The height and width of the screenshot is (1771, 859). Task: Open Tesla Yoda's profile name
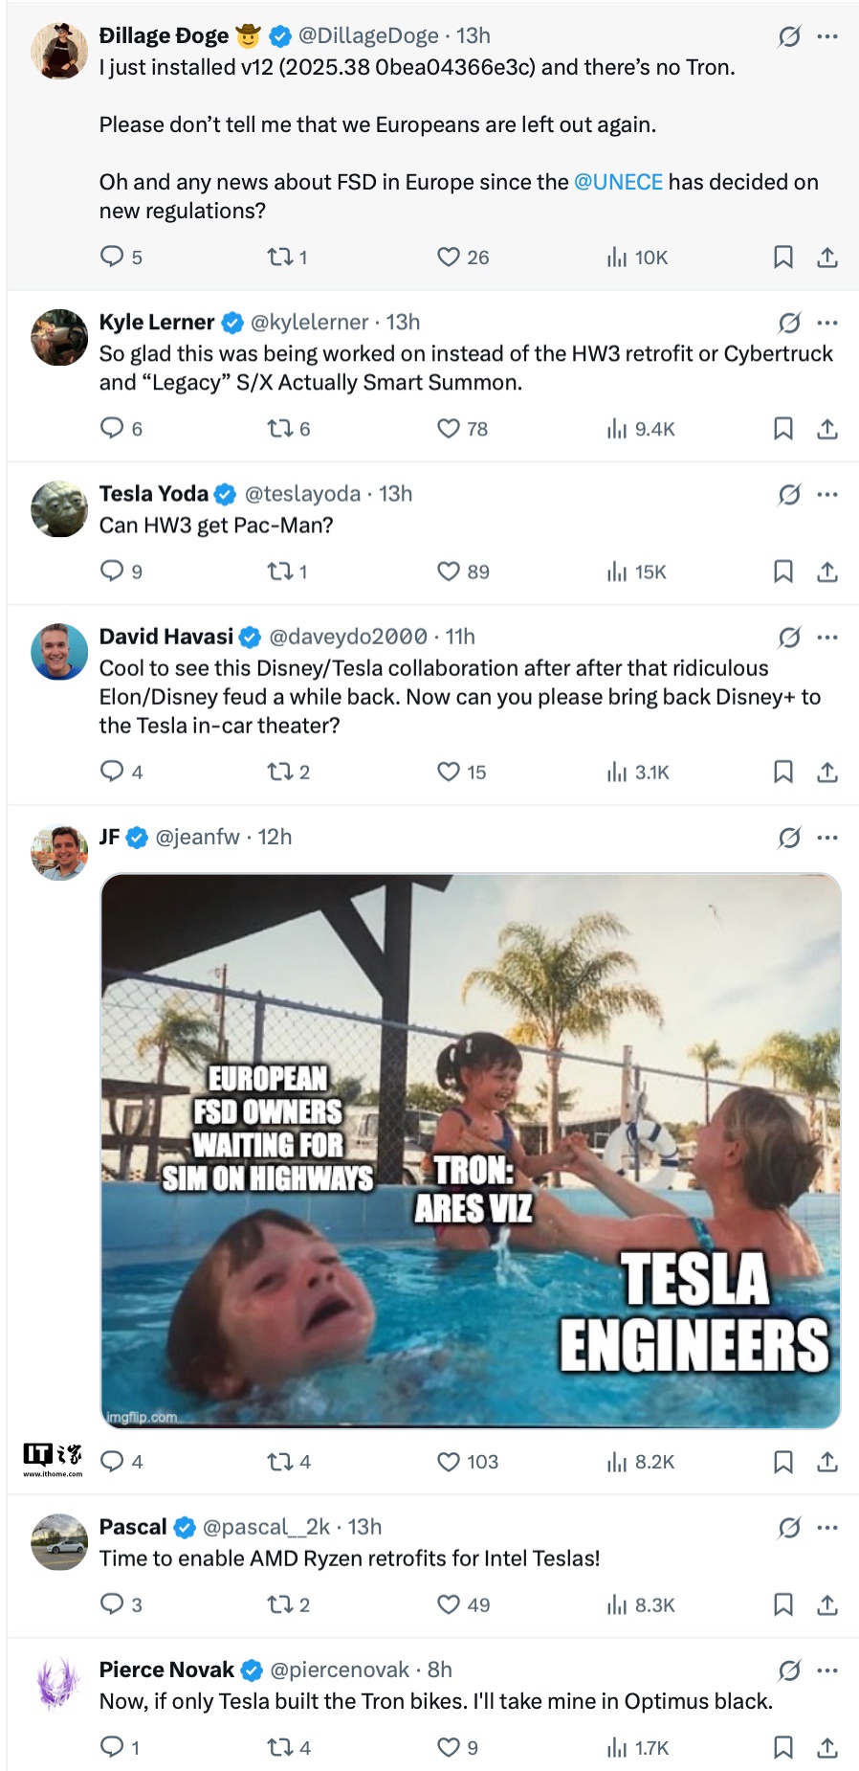pyautogui.click(x=154, y=494)
